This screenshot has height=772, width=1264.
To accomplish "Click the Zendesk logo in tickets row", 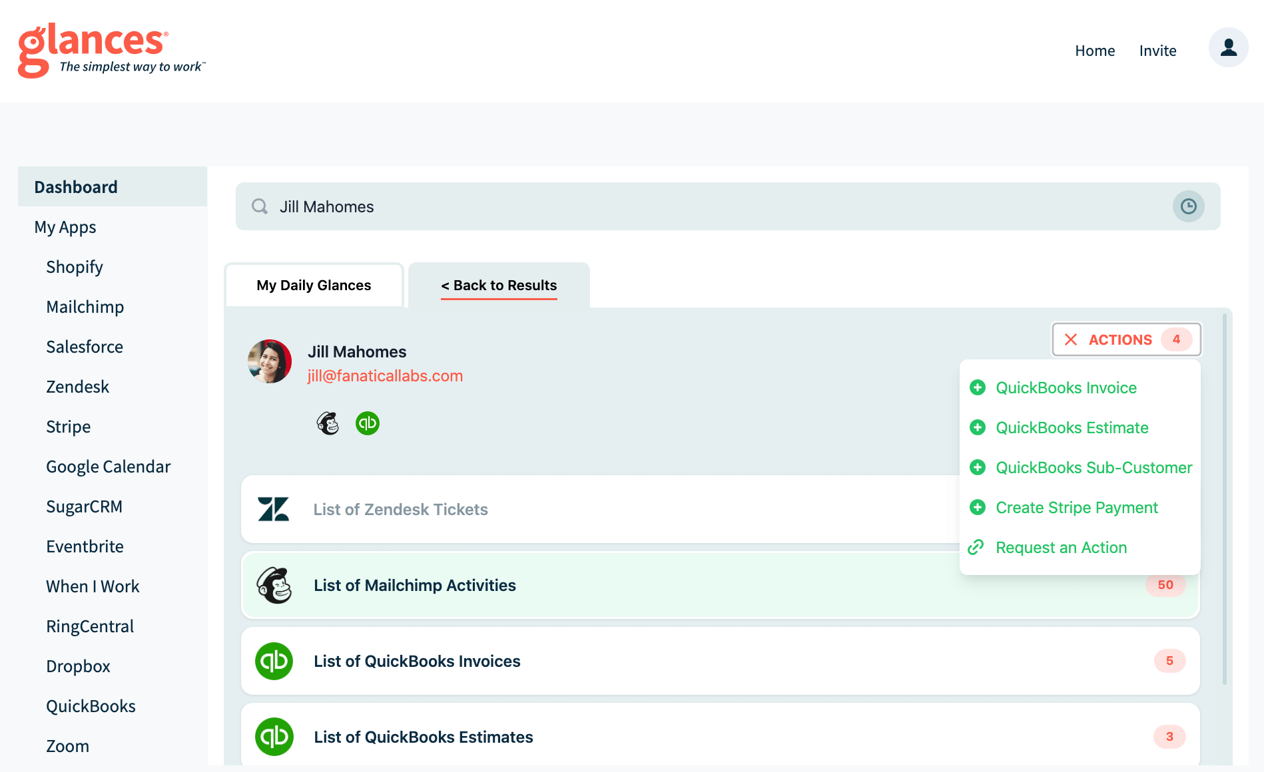I will tap(274, 509).
